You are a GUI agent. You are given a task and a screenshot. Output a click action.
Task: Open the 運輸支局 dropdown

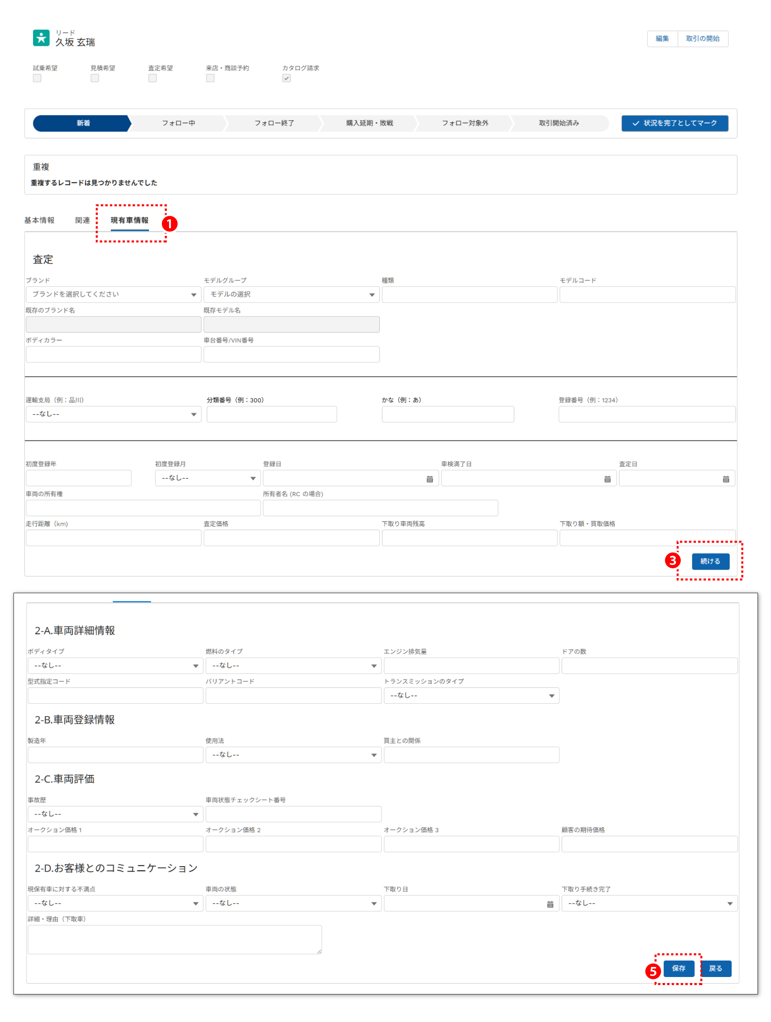click(113, 414)
